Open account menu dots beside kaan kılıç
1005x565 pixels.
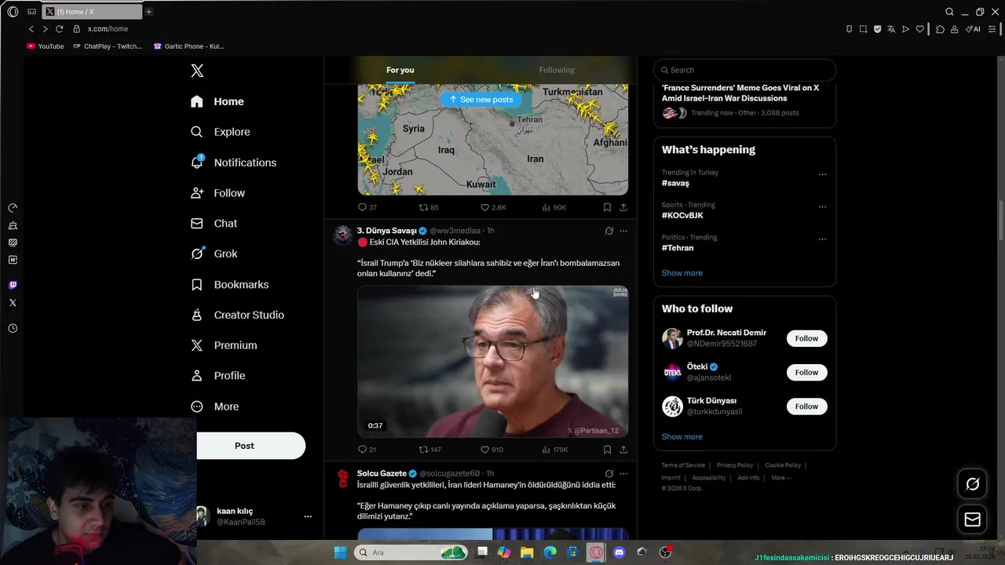(308, 516)
